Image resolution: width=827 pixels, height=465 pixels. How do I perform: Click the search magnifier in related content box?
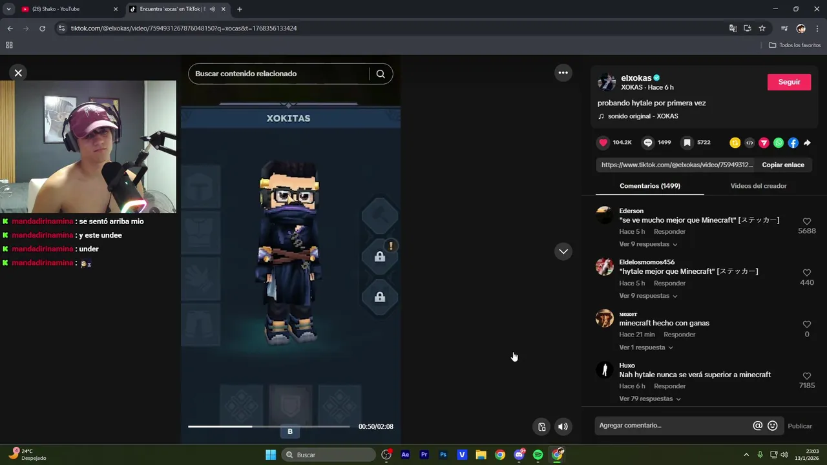click(x=381, y=74)
